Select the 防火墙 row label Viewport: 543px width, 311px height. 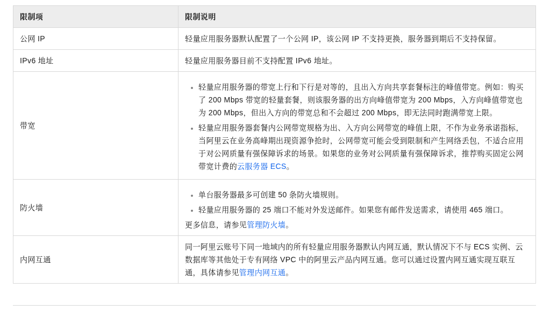pyautogui.click(x=32, y=208)
